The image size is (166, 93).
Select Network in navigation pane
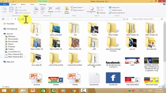(x=9, y=62)
